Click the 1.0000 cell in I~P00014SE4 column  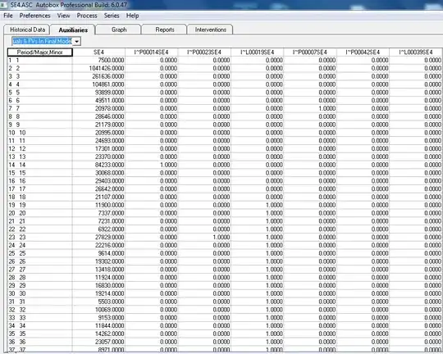tap(152, 165)
